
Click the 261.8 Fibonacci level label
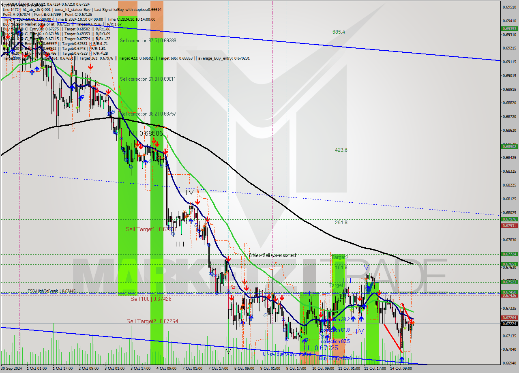pyautogui.click(x=341, y=223)
